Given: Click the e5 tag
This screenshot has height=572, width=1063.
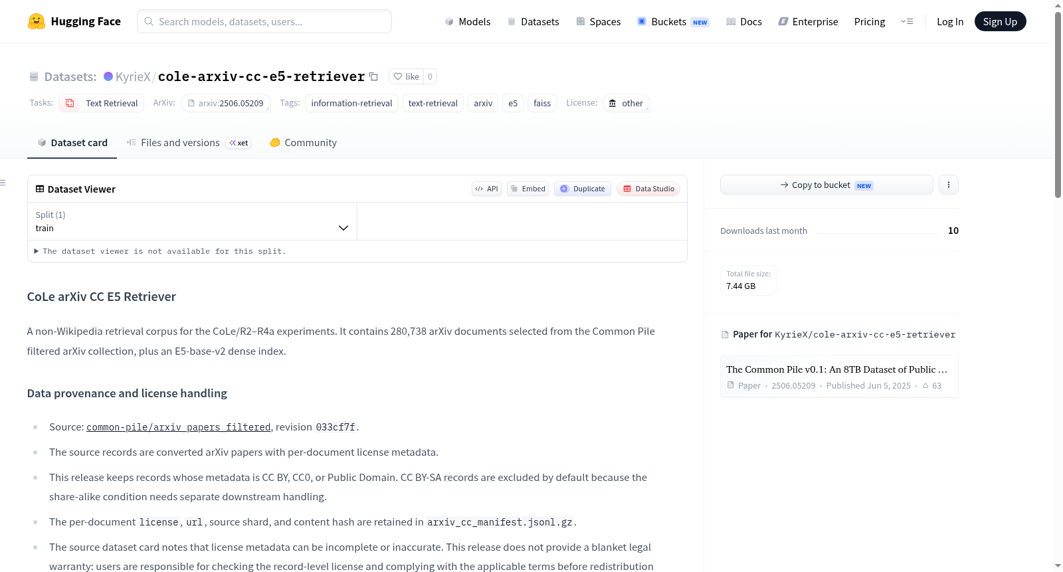Looking at the screenshot, I should click(513, 103).
